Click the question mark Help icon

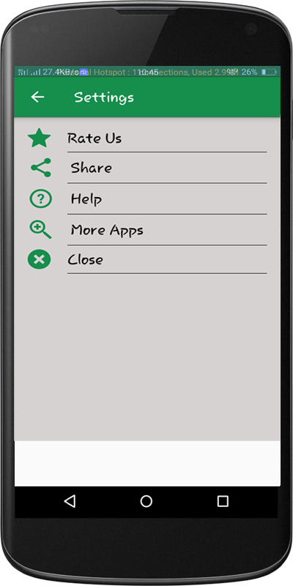coord(41,199)
